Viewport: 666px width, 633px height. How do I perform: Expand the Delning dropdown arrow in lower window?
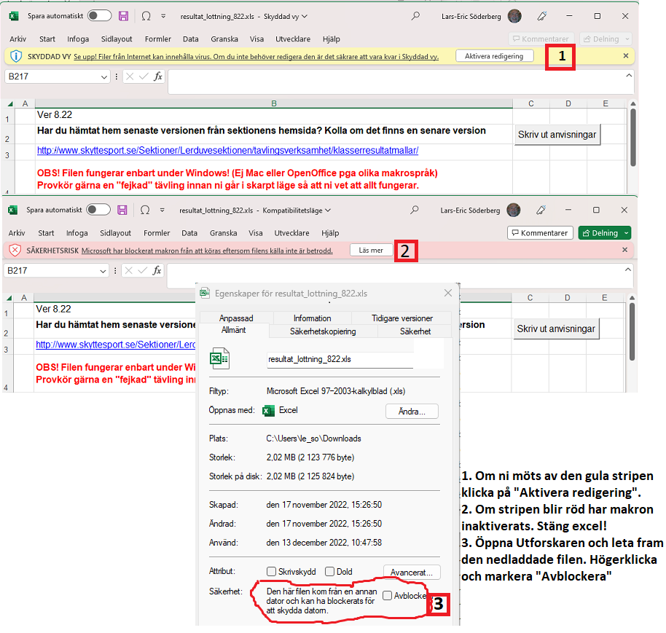click(624, 233)
